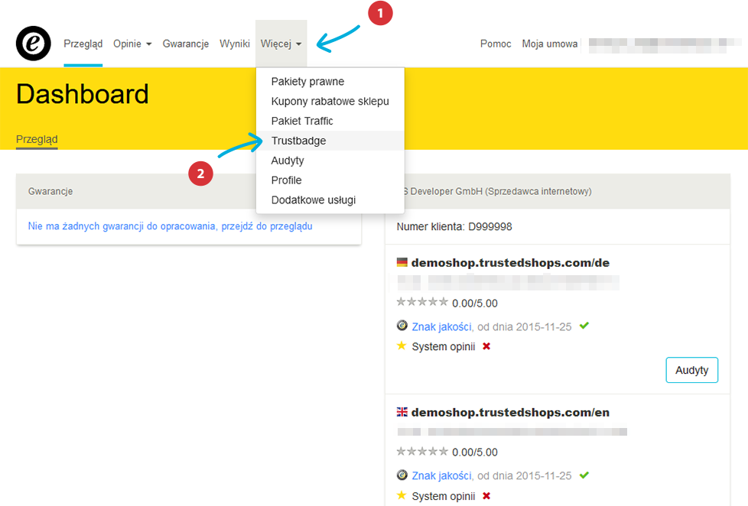Open the Przegląd navigation tab

point(83,44)
